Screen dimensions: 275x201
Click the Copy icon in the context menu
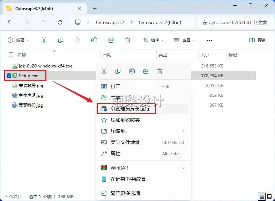pyautogui.click(x=118, y=71)
